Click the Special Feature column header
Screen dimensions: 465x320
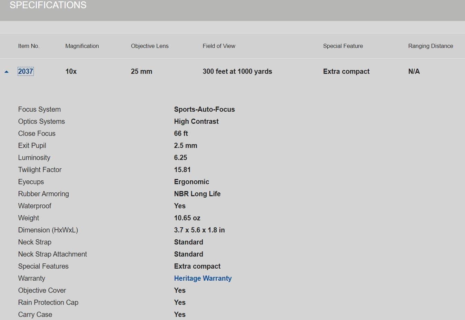(x=343, y=46)
